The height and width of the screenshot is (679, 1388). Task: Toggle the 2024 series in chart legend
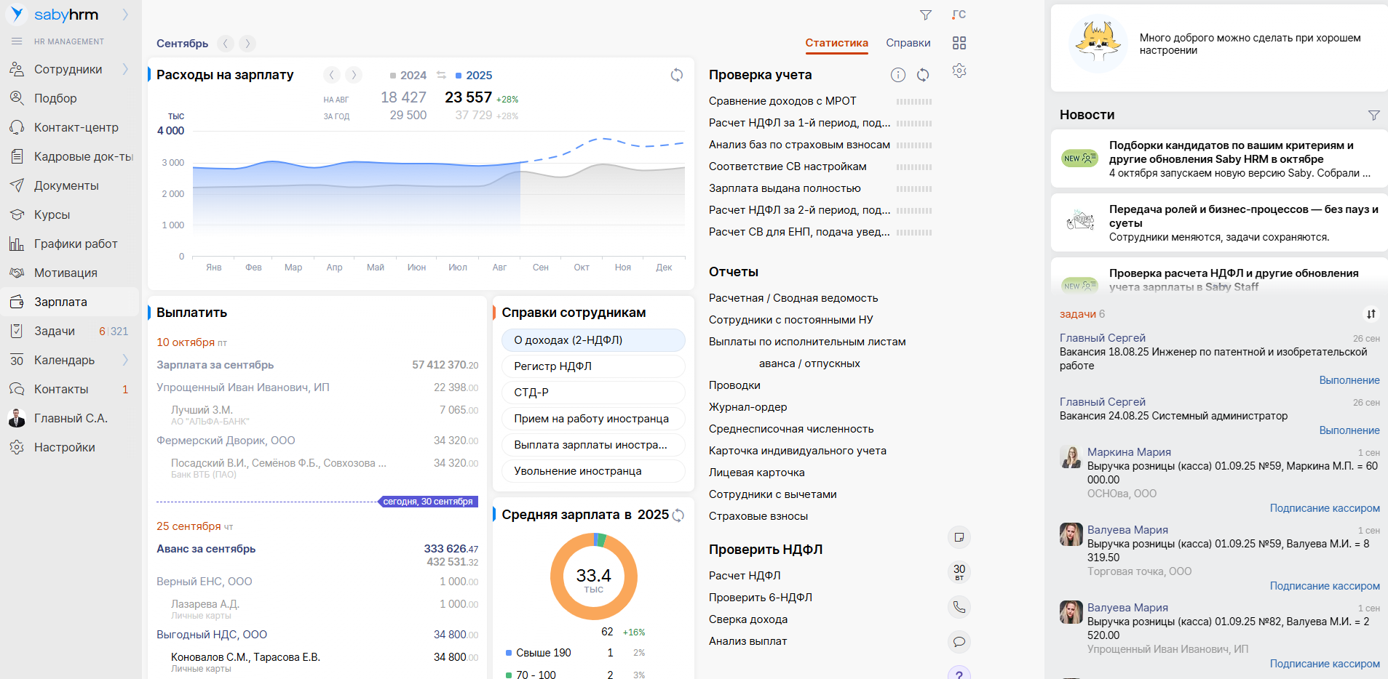pyautogui.click(x=408, y=76)
